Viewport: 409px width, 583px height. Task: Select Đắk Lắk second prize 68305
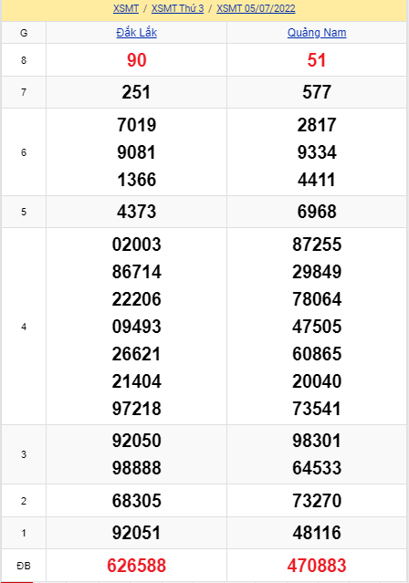click(x=137, y=501)
